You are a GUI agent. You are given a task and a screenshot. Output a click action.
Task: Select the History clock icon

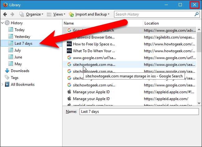tap(7, 23)
